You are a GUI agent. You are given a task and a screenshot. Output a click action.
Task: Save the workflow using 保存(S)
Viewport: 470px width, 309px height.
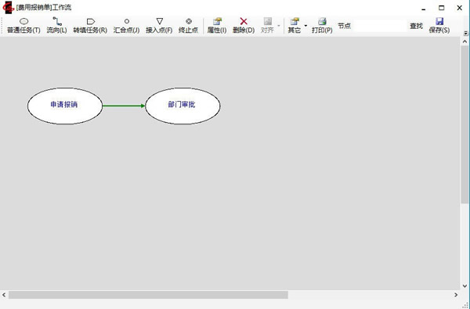point(439,26)
